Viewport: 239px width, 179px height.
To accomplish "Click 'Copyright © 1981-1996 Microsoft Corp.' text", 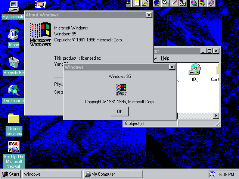I will coord(89,40).
